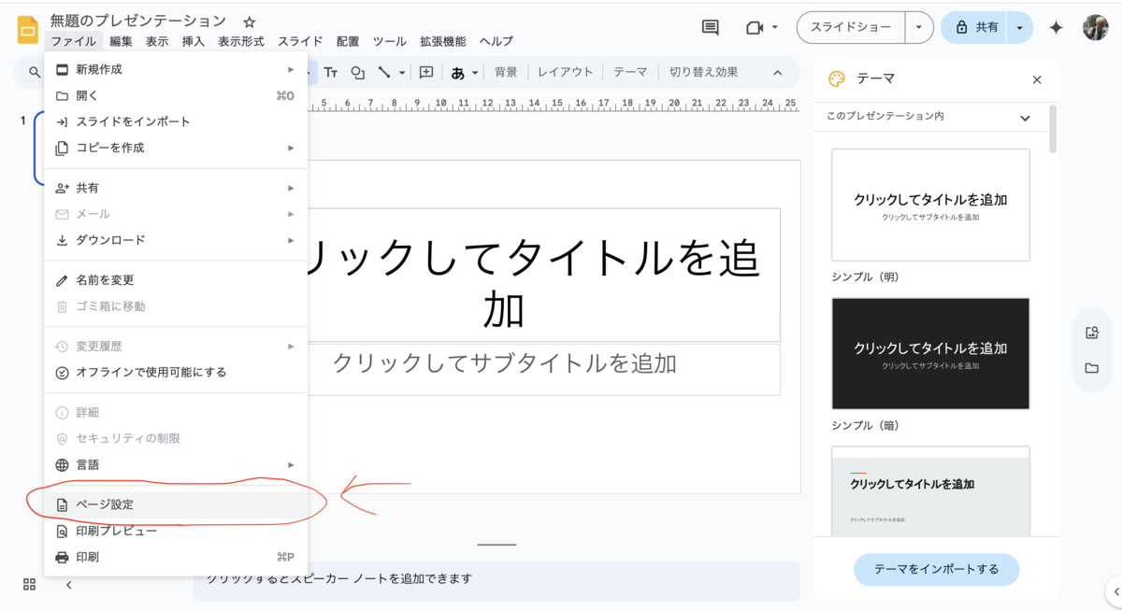Screen dimensions: 1122x611
Task: Click the subtitle placeholder クリックしてサブタイトルを追加
Action: tap(505, 363)
